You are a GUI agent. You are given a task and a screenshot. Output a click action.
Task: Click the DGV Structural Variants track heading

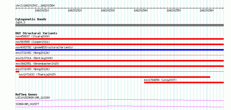coord(36,33)
